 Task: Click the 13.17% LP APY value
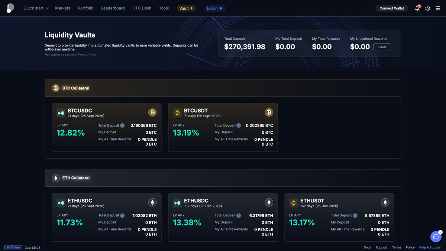coord(302,223)
